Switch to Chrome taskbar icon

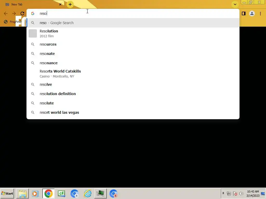49,193
